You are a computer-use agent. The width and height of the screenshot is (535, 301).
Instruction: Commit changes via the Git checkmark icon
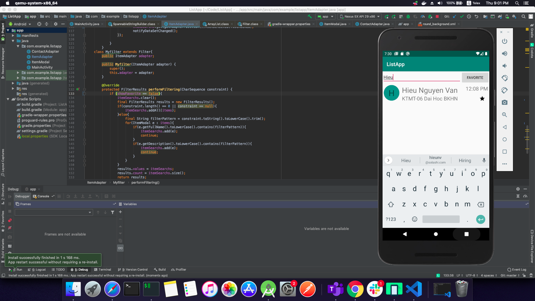tap(462, 16)
